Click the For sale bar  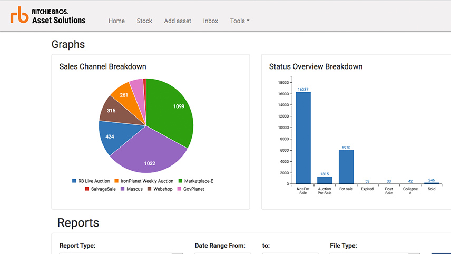pyautogui.click(x=346, y=167)
